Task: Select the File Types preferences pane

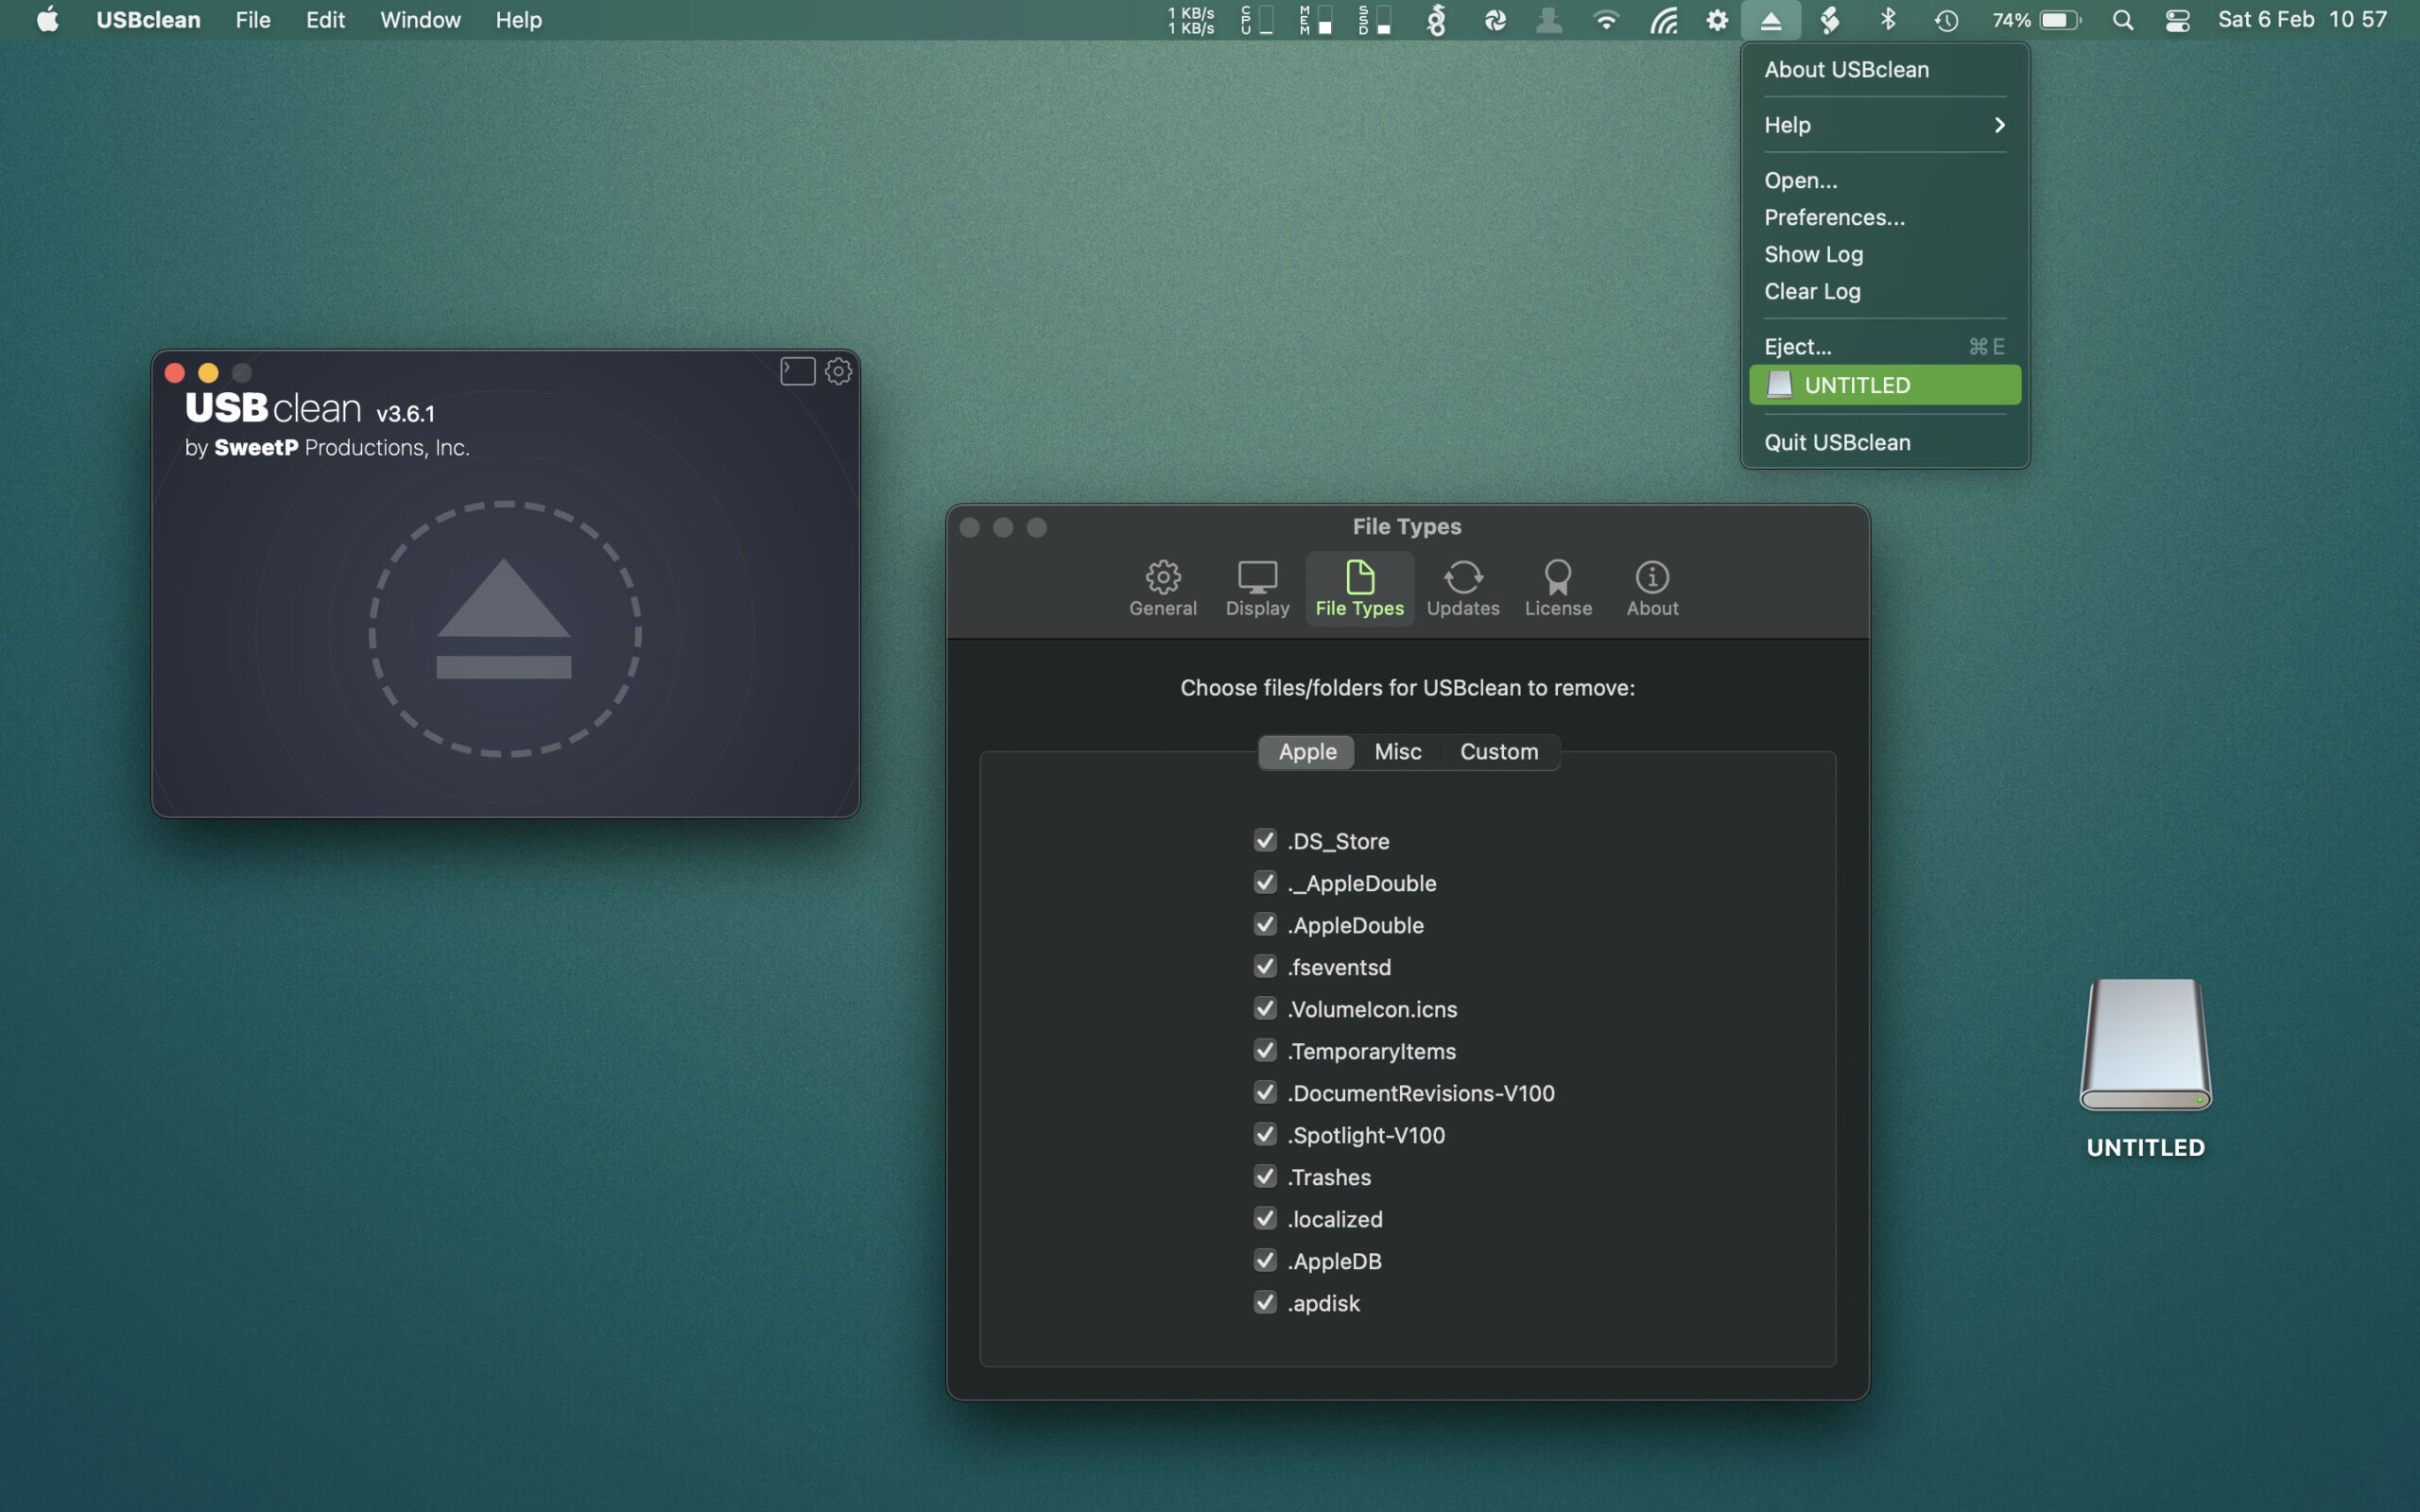Action: [x=1359, y=589]
